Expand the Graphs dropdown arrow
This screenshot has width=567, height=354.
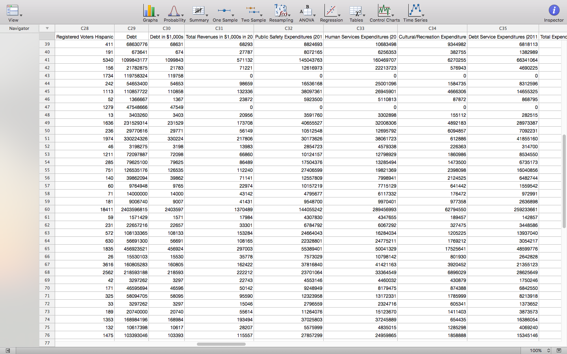tap(158, 16)
